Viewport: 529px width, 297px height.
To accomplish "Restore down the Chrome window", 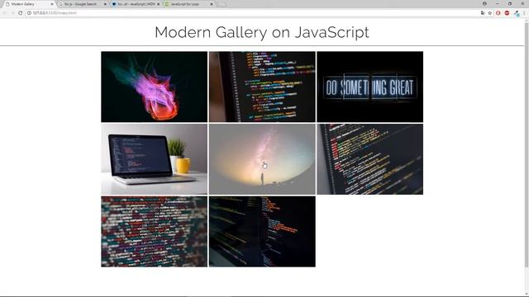I will pyautogui.click(x=510, y=3).
